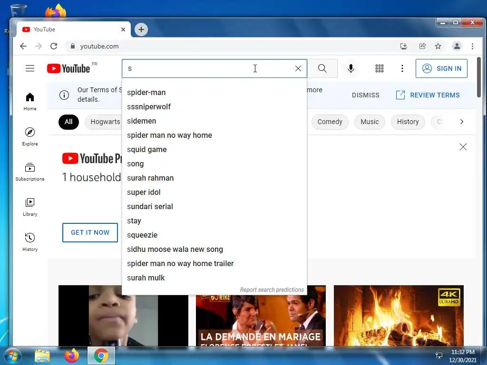Choose the song suggestion
The height and width of the screenshot is (365, 487).
tap(214, 164)
